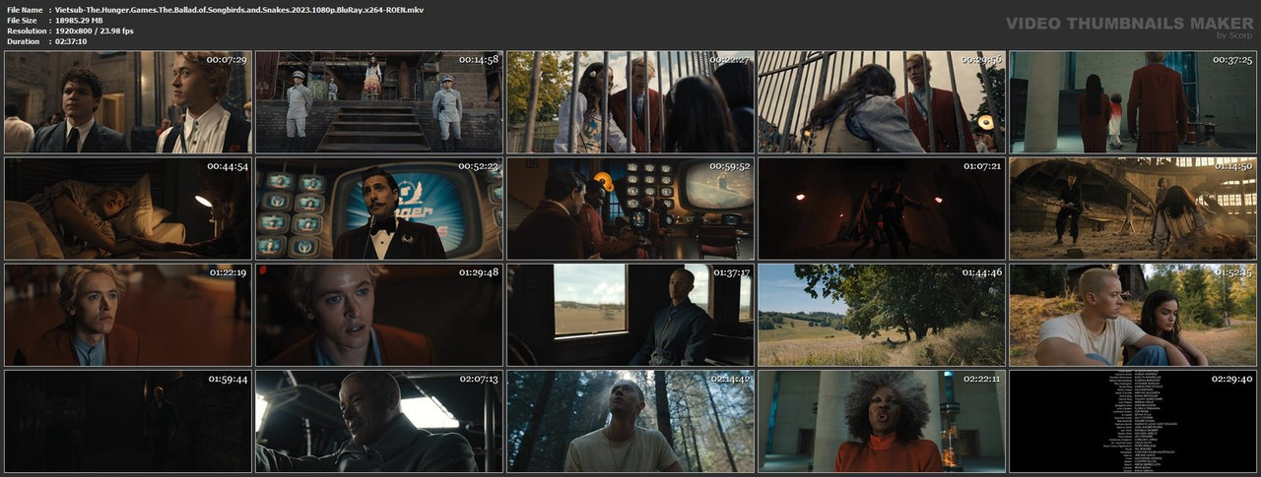Select the credits thumbnail at 02:29:40
The image size is (1261, 477).
[x=1133, y=421]
